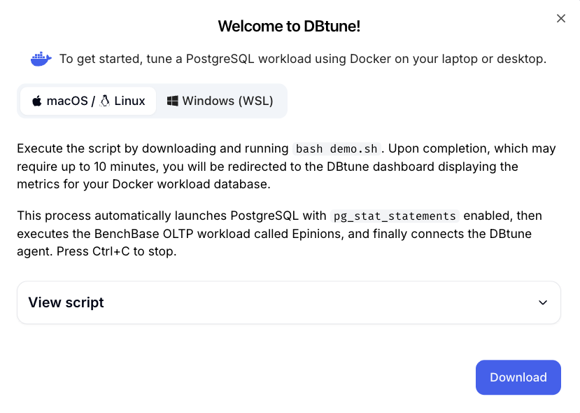Click the Apple logo icon
The width and height of the screenshot is (580, 413).
36,101
